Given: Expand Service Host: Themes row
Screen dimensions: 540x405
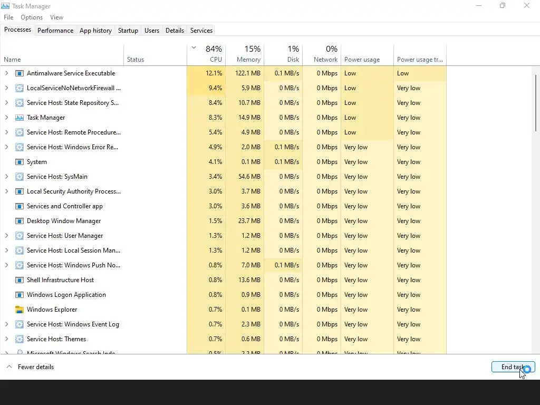Looking at the screenshot, I should coord(6,339).
